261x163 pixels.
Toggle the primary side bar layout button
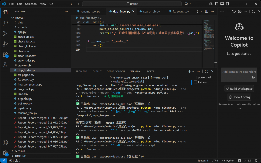pyautogui.click(x=216, y=4)
